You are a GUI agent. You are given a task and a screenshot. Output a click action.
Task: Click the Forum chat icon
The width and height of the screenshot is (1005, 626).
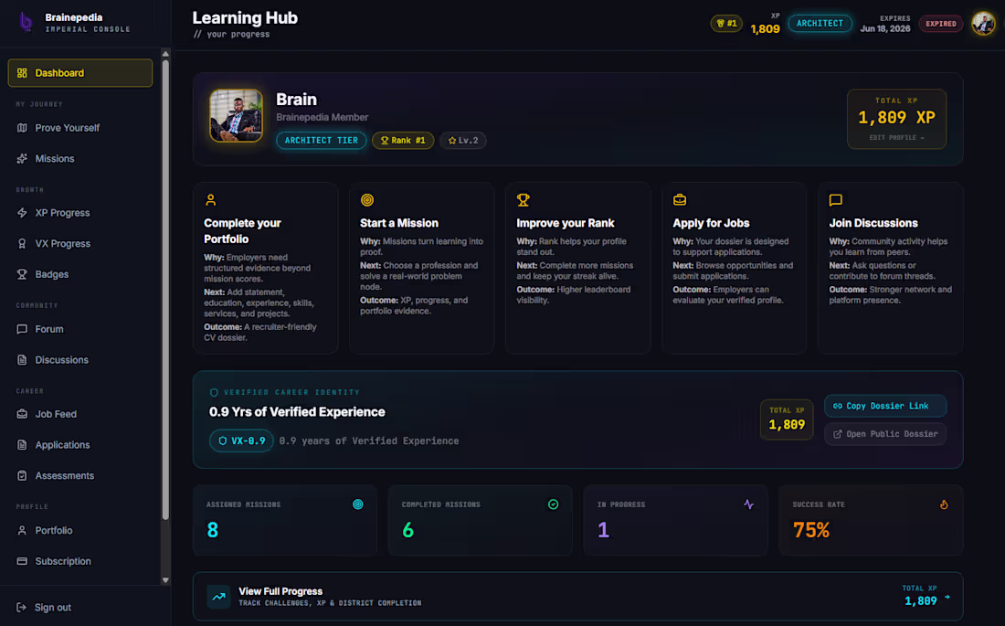pos(22,329)
